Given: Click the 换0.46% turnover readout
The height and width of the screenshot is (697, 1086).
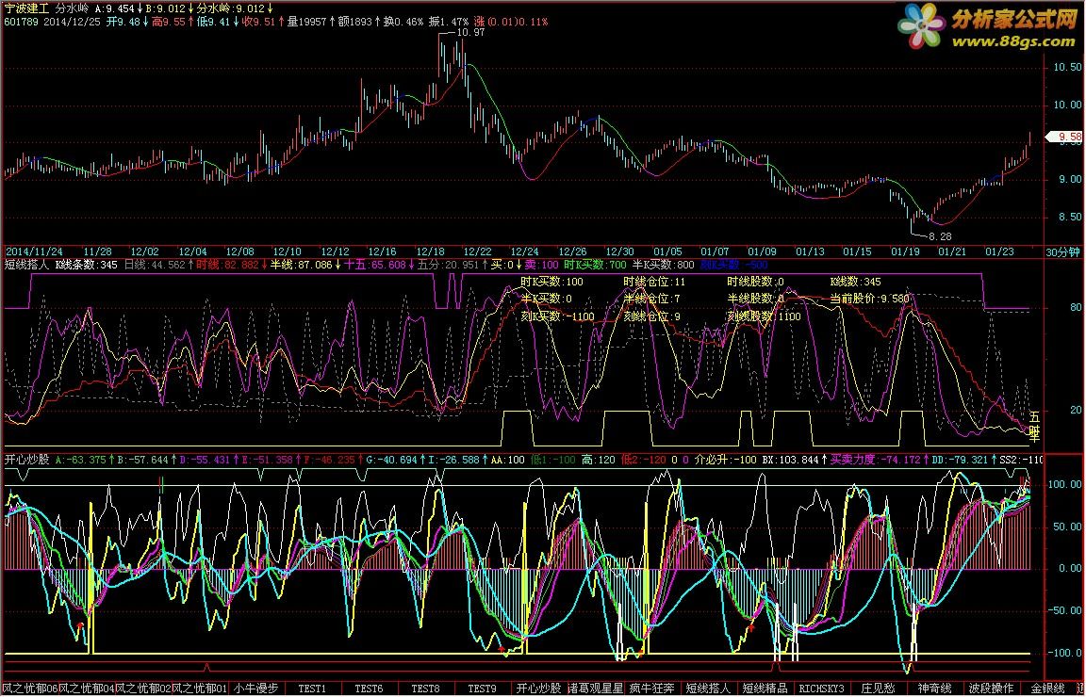Looking at the screenshot, I should tap(403, 22).
